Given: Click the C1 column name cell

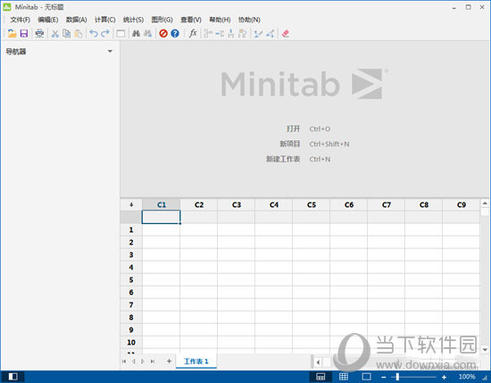Looking at the screenshot, I should (x=161, y=217).
